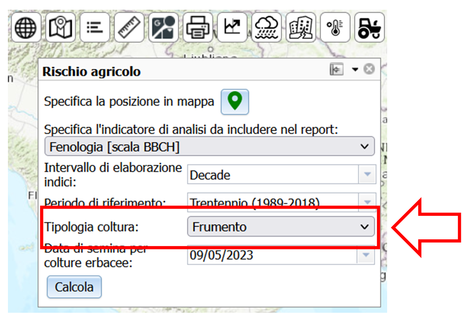Open the globe basemap tool
The height and width of the screenshot is (317, 462).
(26, 27)
